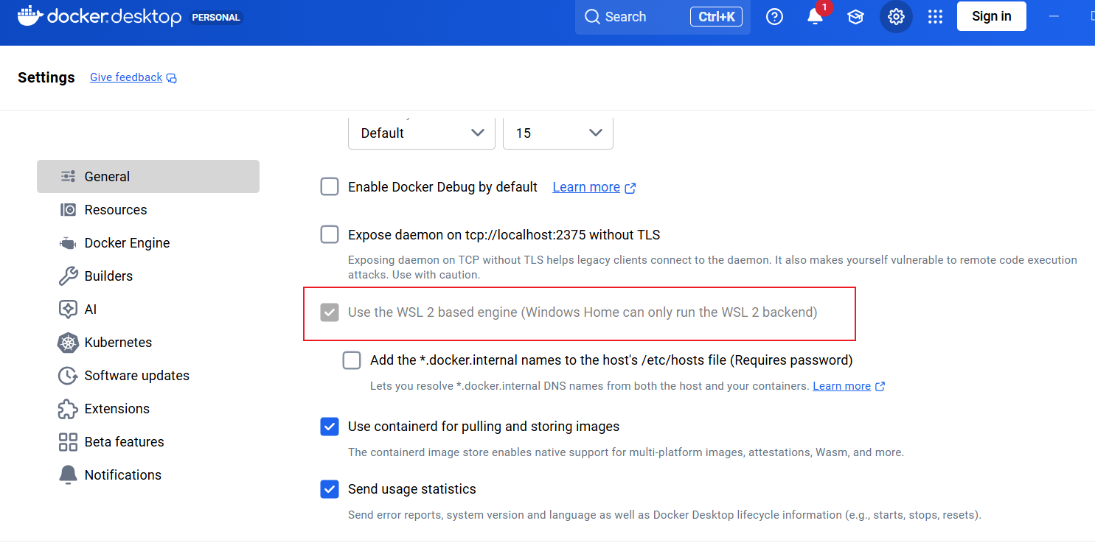Click the text 'Use with caution.'
This screenshot has width=1095, height=543.
[435, 275]
